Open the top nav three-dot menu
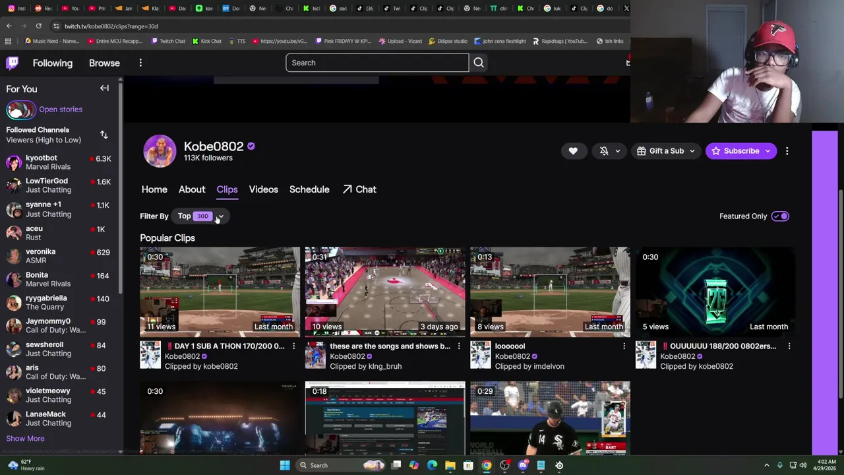 pyautogui.click(x=140, y=63)
